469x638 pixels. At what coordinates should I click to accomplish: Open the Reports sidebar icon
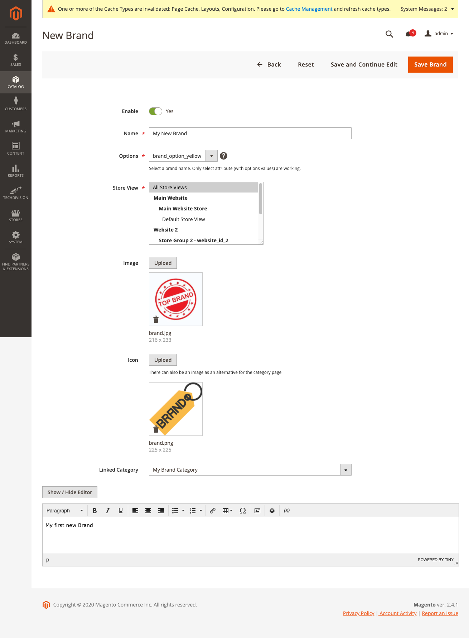[16, 171]
